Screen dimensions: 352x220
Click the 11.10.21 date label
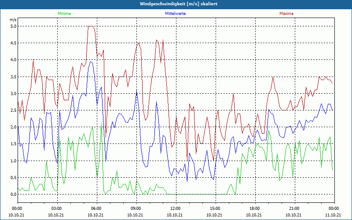pyautogui.click(x=333, y=215)
